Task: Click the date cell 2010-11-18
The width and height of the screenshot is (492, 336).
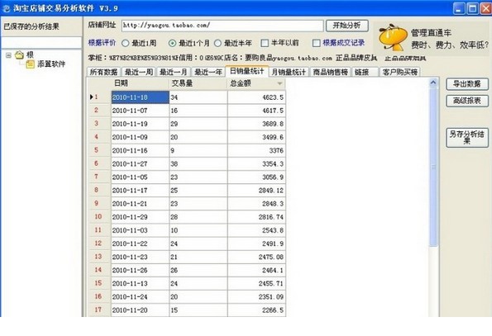Action: pyautogui.click(x=141, y=97)
